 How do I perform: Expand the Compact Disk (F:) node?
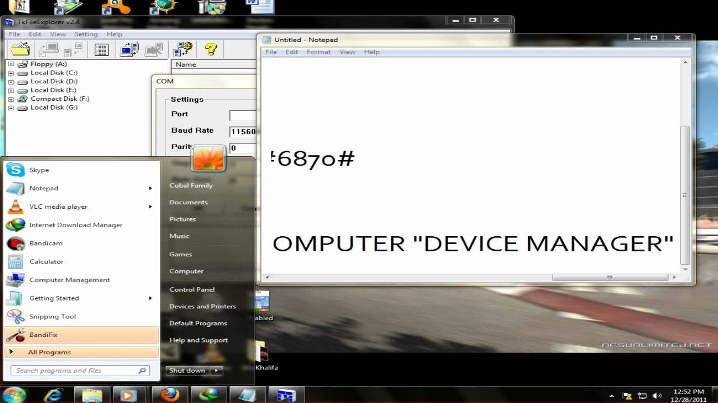coord(11,99)
